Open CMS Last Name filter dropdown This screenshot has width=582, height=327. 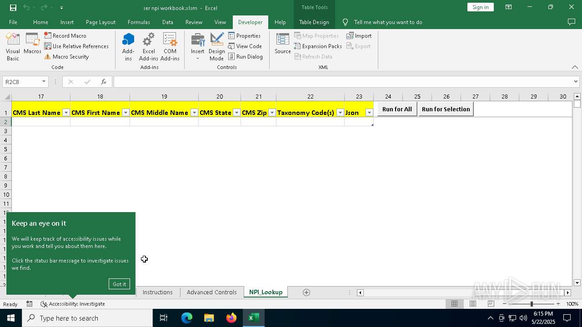tap(66, 113)
